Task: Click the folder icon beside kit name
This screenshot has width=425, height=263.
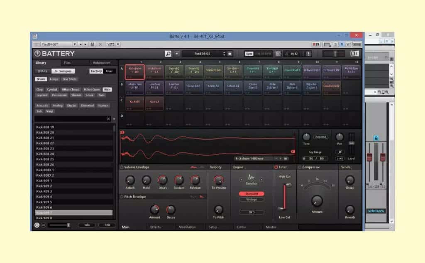Action: click(230, 54)
